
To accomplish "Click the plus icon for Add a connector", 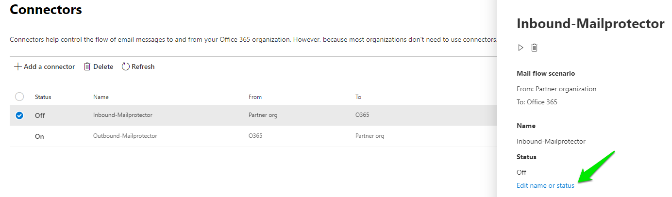I will pos(18,66).
